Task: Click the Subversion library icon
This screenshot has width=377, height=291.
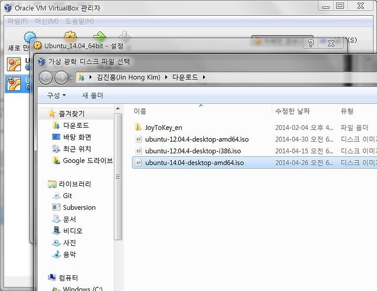Action: [56, 207]
